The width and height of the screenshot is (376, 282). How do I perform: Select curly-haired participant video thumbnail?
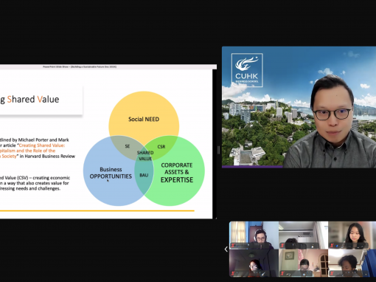tap(352, 263)
